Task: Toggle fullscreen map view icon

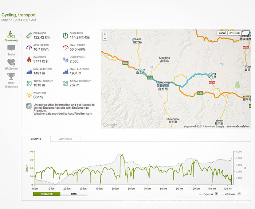Action: tap(246, 33)
